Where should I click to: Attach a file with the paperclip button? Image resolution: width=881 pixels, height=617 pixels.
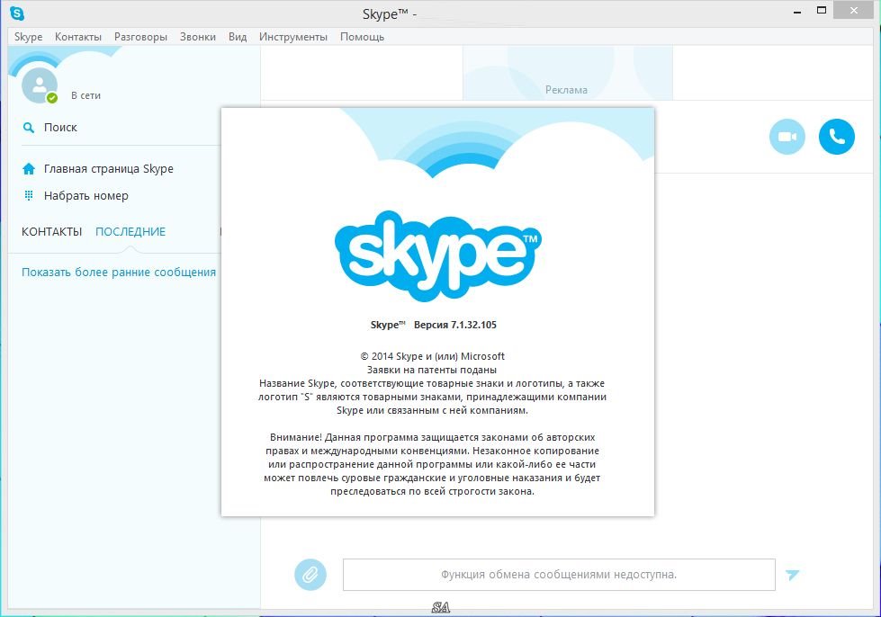(310, 575)
